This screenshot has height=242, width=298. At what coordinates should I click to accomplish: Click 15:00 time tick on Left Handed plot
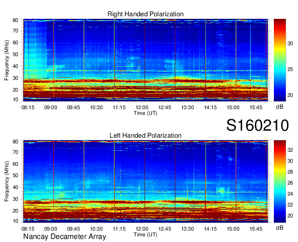233,229
